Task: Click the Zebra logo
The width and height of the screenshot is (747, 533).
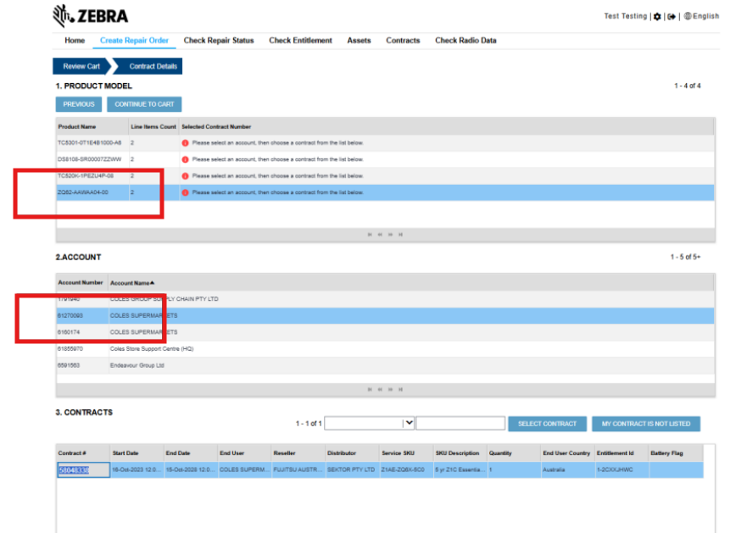Action: 91,16
